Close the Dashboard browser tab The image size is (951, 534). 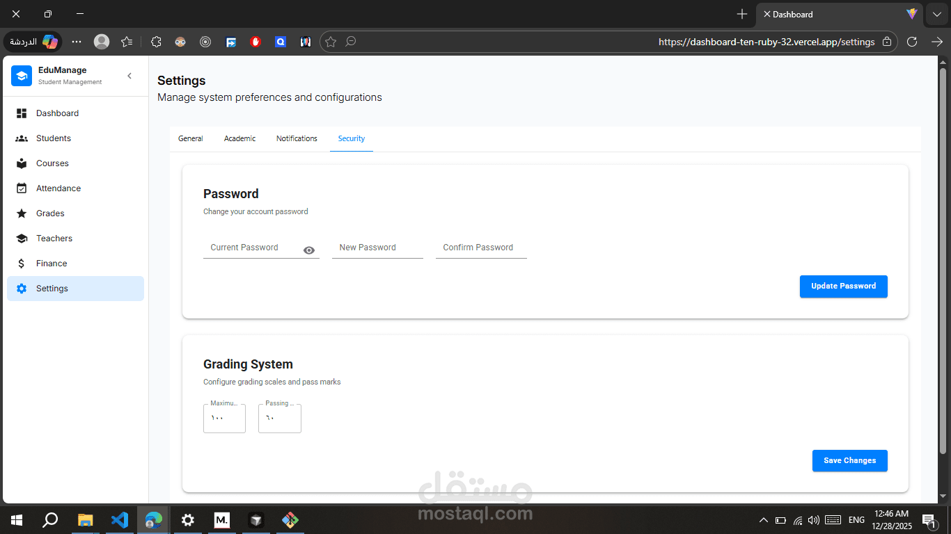[x=767, y=14]
